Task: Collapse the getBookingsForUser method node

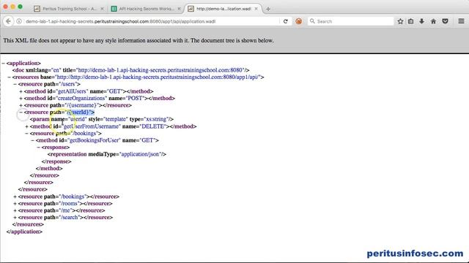Action: click(x=32, y=140)
